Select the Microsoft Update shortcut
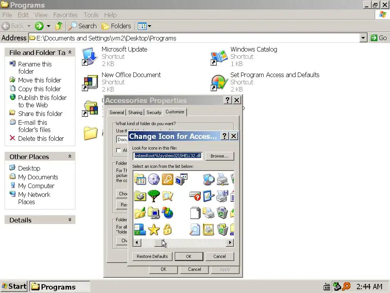Viewport: 390px width, 293px height. click(x=115, y=56)
